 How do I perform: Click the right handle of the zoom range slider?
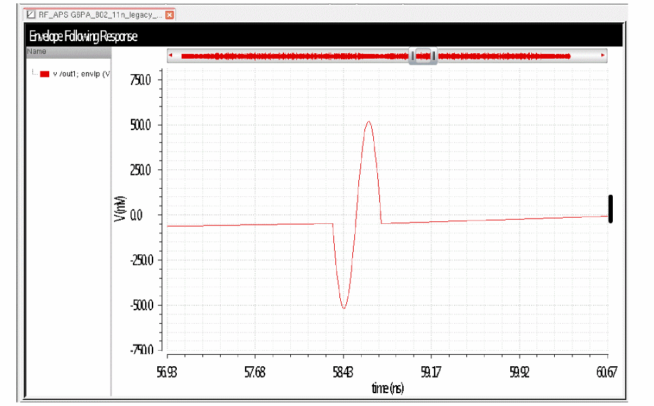pos(434,56)
